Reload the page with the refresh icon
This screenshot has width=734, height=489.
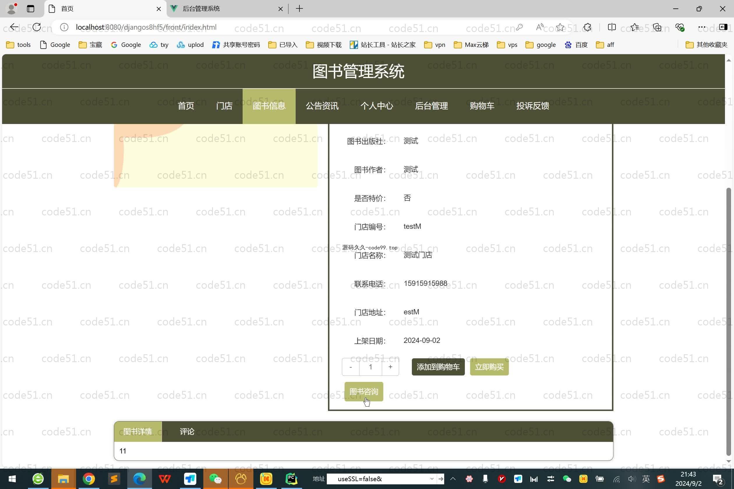click(x=36, y=27)
